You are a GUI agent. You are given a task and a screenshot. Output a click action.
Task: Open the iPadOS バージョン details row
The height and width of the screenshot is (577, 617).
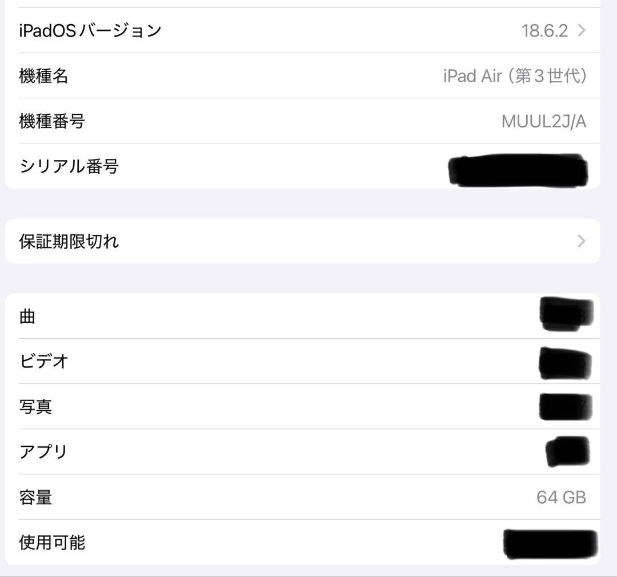[x=308, y=30]
